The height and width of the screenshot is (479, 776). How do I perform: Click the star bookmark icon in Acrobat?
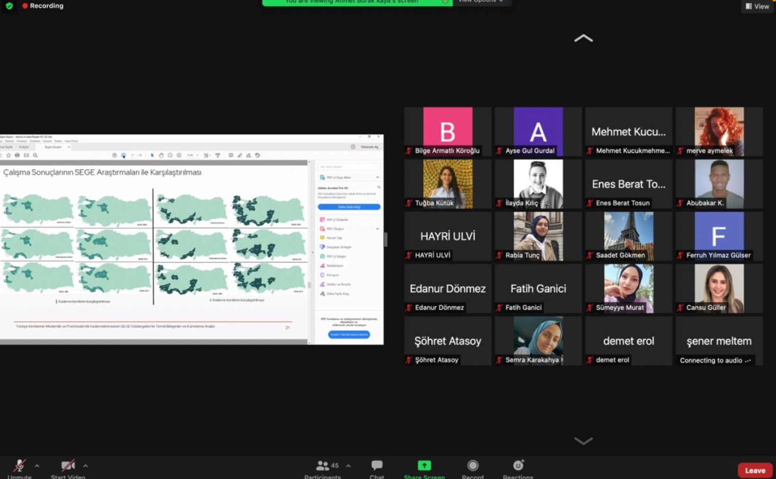pos(9,155)
